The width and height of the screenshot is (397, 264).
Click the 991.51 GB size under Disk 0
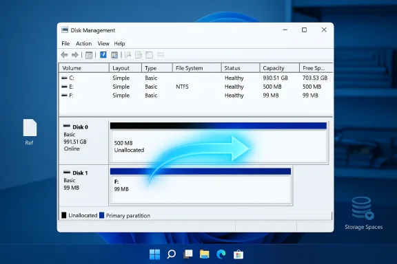[x=75, y=142]
